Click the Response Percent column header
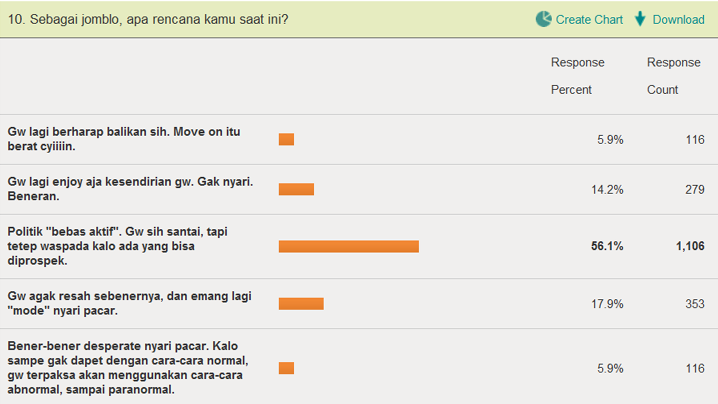Viewport: 718px width, 404px height. (x=577, y=76)
